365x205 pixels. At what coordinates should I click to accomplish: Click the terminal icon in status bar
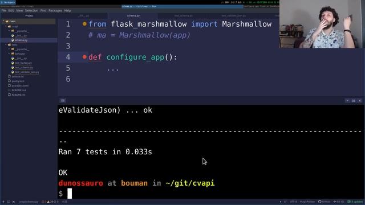tap(9, 202)
